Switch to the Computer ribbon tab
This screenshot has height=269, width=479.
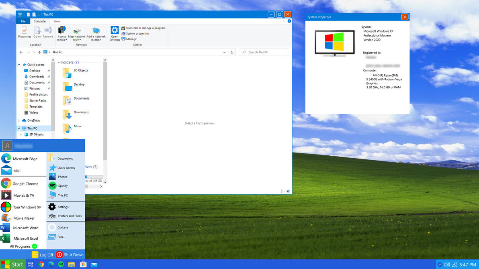pyautogui.click(x=40, y=21)
